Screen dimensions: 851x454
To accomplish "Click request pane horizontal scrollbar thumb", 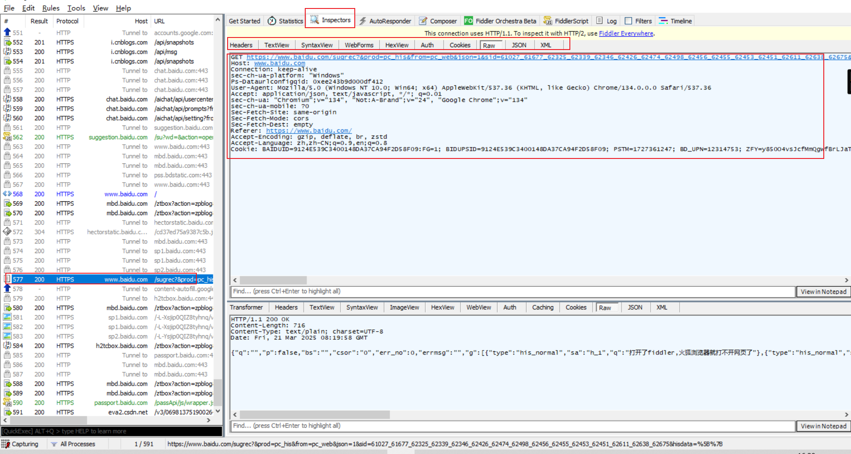I will (273, 280).
